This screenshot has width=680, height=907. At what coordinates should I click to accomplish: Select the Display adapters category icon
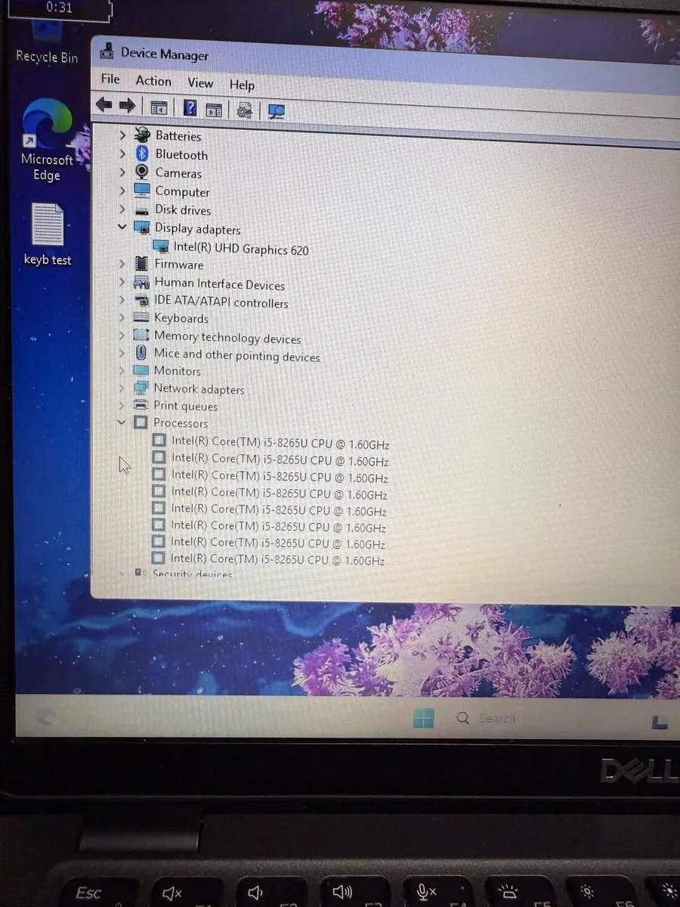click(x=141, y=228)
